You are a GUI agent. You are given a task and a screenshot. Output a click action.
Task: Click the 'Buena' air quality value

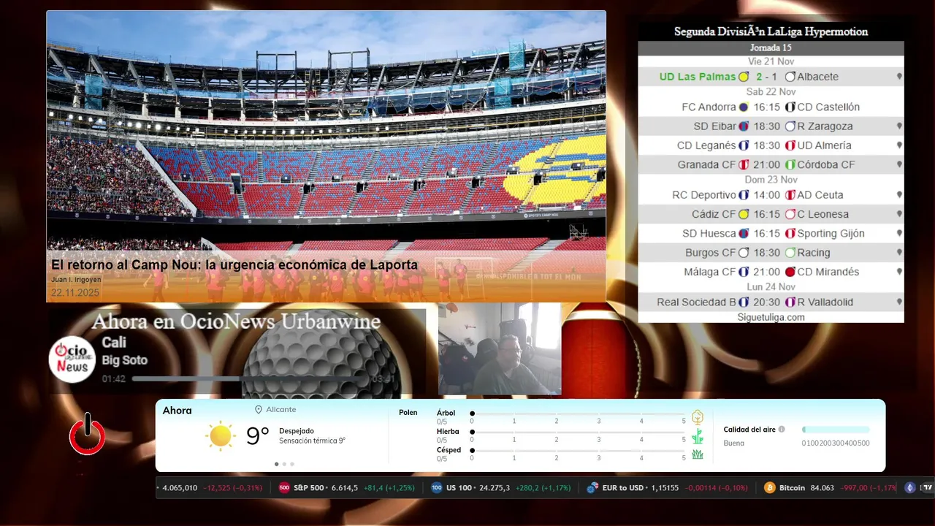(733, 443)
